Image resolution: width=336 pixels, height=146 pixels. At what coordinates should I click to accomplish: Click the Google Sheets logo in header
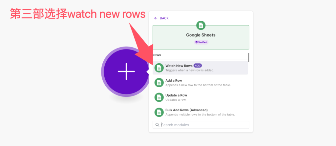(x=201, y=25)
